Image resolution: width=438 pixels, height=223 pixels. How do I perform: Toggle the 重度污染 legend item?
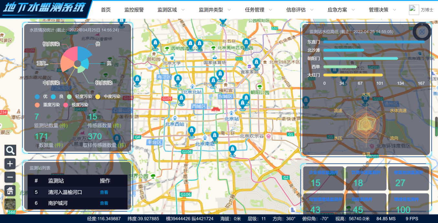coord(47,105)
